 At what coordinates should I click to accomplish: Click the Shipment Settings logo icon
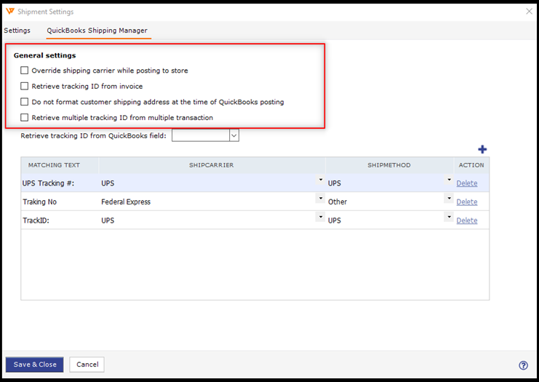(x=10, y=12)
